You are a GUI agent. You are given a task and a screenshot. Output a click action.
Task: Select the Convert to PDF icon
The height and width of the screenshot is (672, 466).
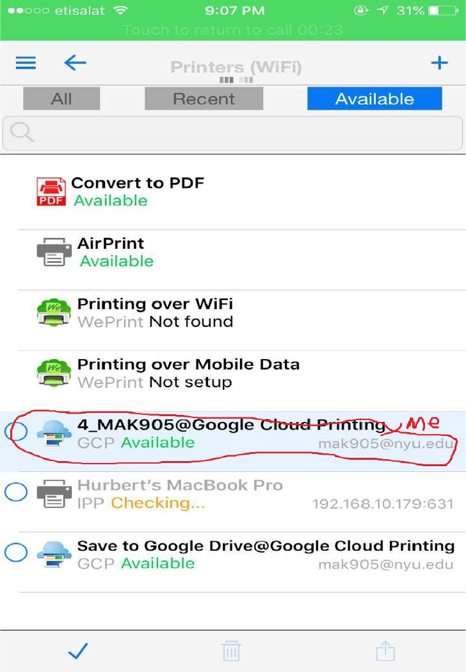(51, 192)
